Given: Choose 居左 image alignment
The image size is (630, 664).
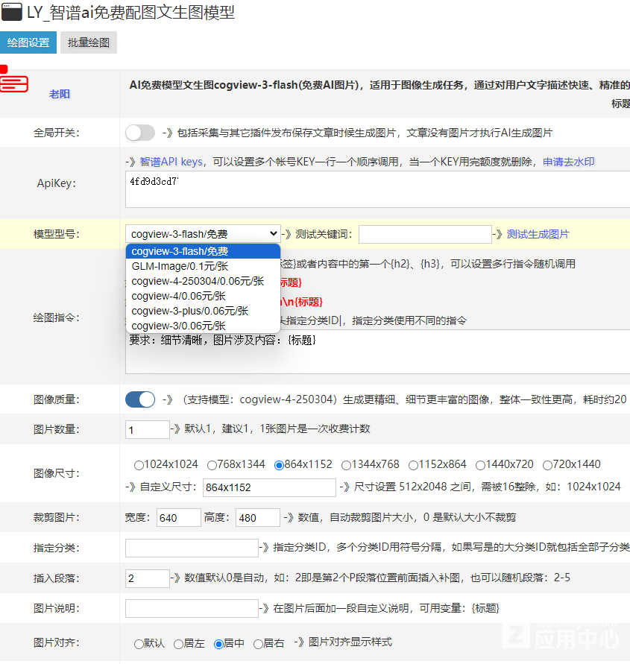Looking at the screenshot, I should [179, 644].
